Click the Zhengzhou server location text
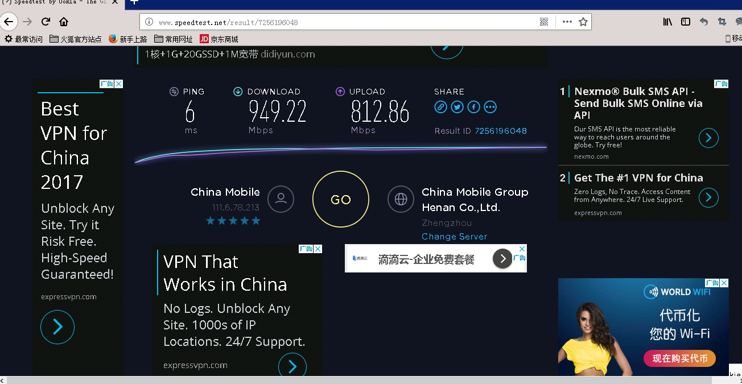This screenshot has height=384, width=742. tap(447, 223)
